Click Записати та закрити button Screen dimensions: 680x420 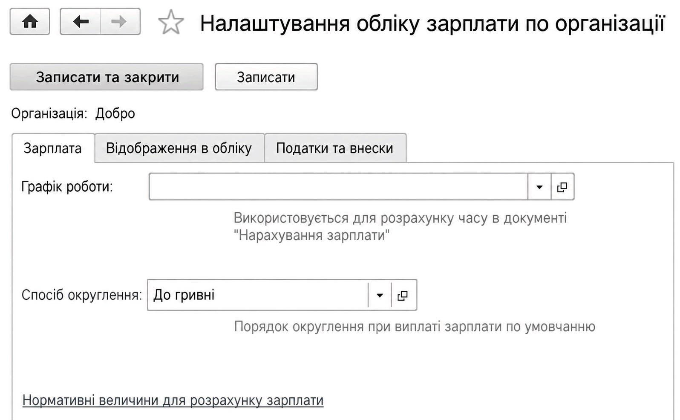[x=107, y=77]
